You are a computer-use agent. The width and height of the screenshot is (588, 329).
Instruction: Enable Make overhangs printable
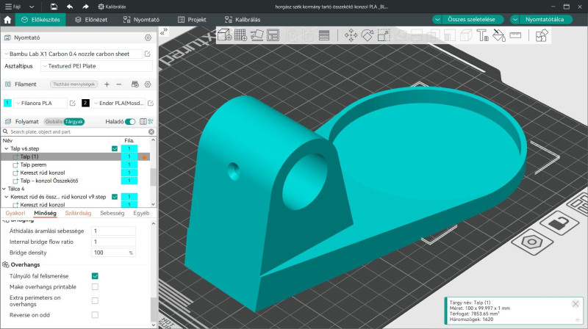point(95,287)
